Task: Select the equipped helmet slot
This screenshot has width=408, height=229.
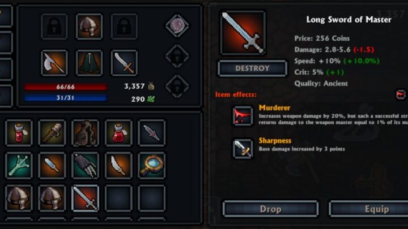Action: [90, 27]
